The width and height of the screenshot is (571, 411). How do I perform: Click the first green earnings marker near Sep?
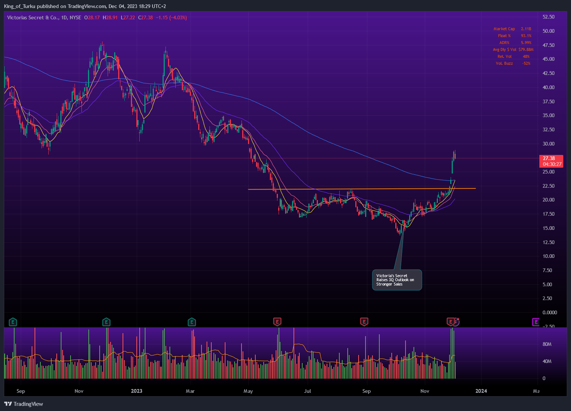(x=13, y=322)
